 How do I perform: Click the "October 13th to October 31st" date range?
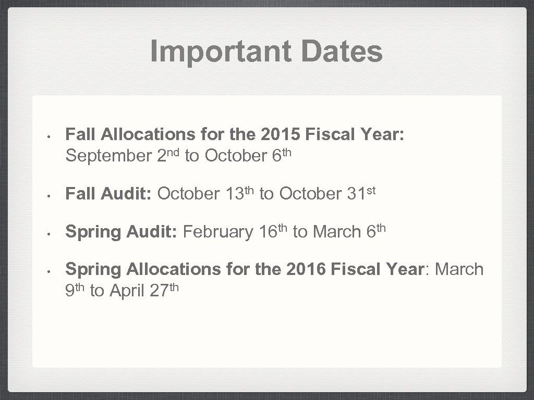pyautogui.click(x=266, y=194)
